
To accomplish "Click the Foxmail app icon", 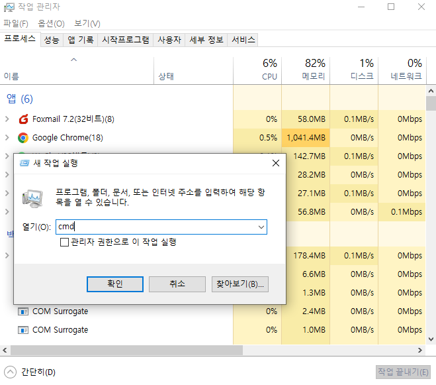I will click(x=23, y=119).
